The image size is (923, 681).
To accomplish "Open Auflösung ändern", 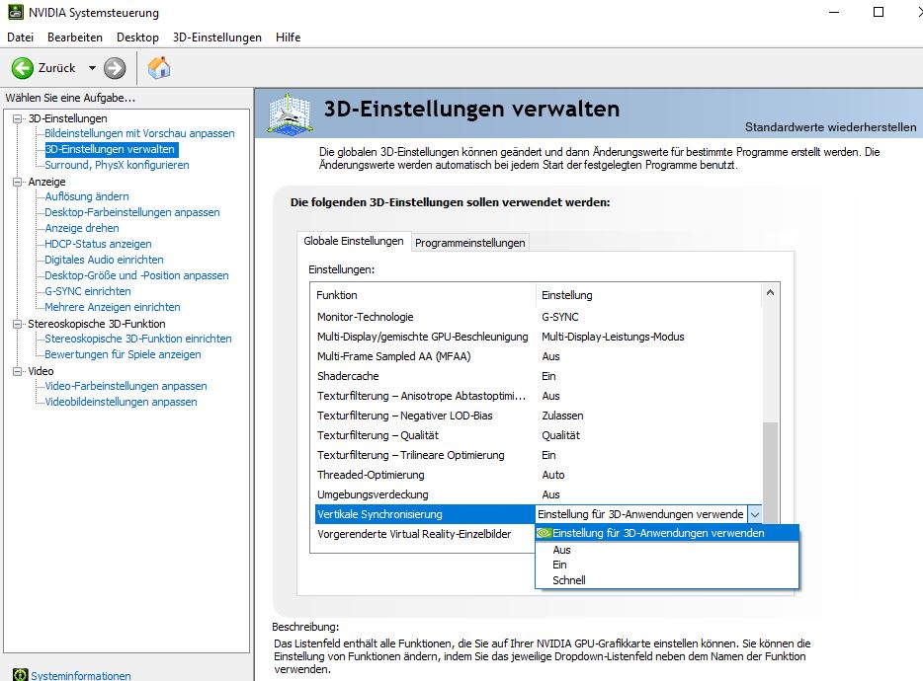I will coord(87,196).
